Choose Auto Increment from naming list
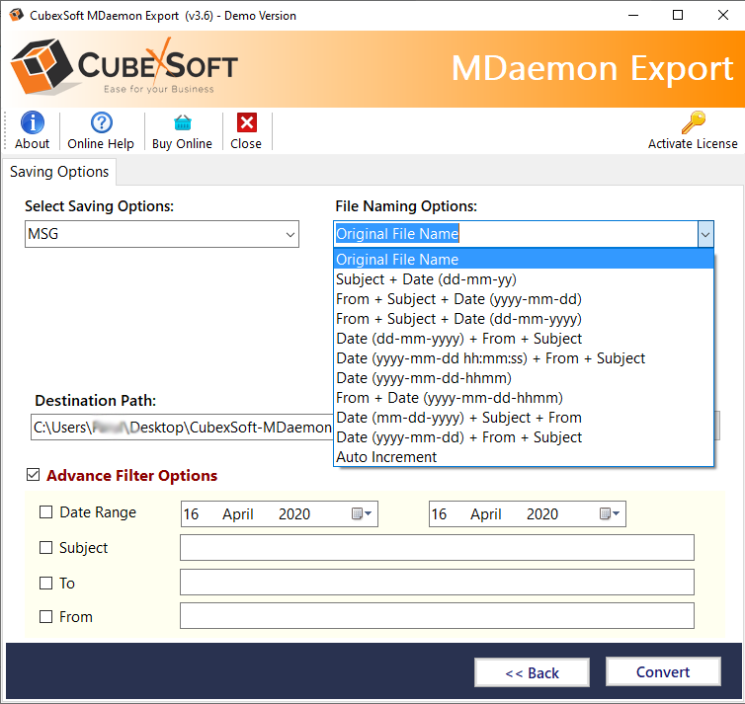This screenshot has width=745, height=704. coord(386,457)
